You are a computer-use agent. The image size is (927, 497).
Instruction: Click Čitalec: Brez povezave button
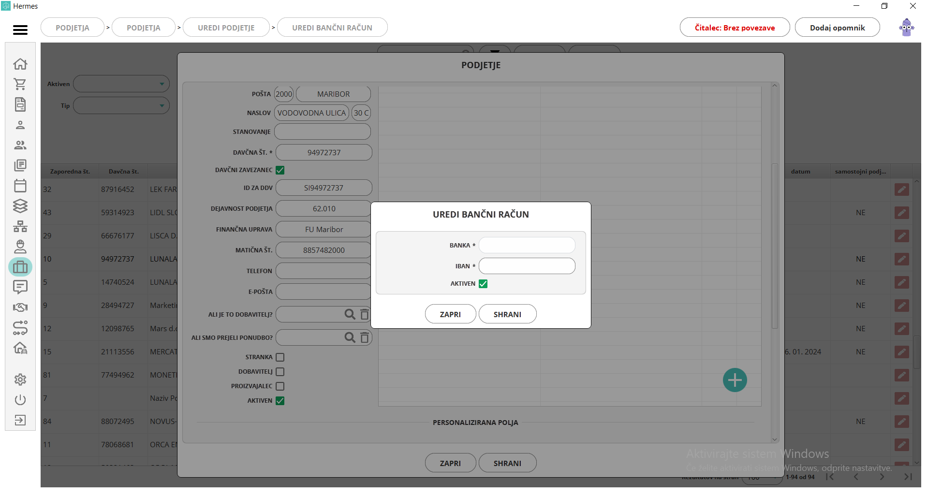[x=735, y=28]
